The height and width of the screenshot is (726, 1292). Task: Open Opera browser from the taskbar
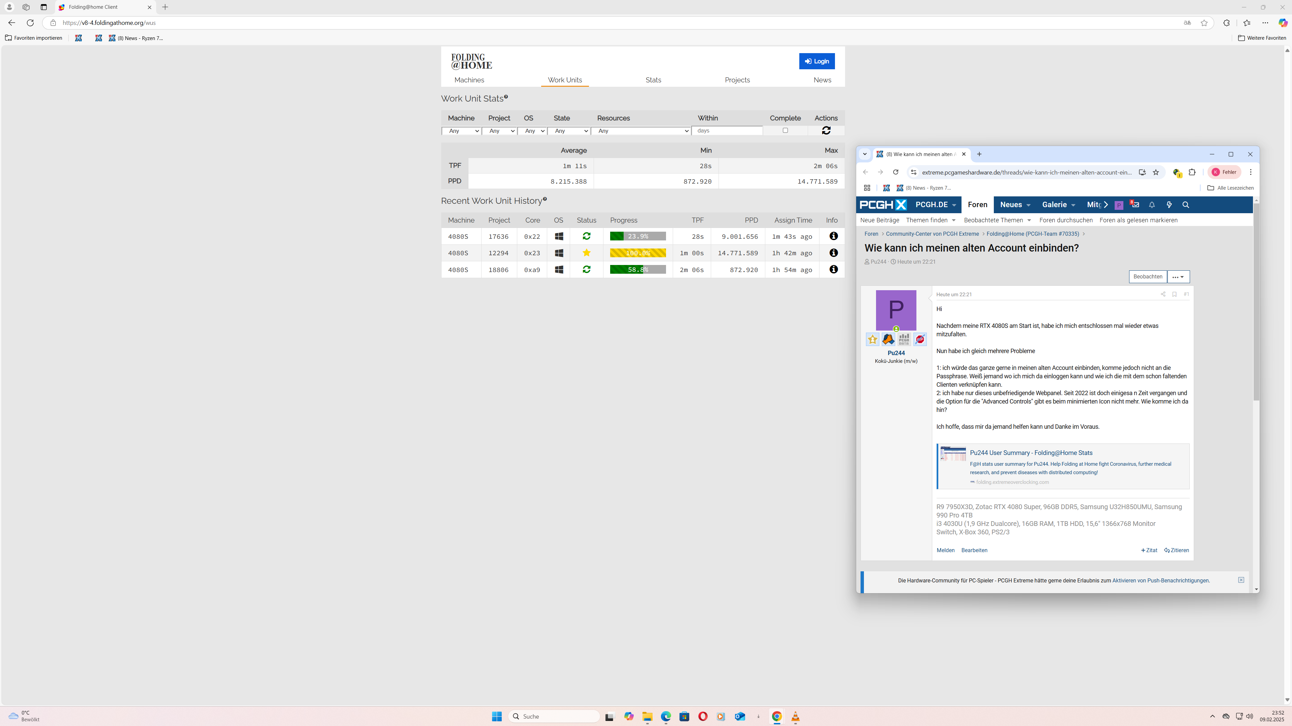pyautogui.click(x=703, y=717)
